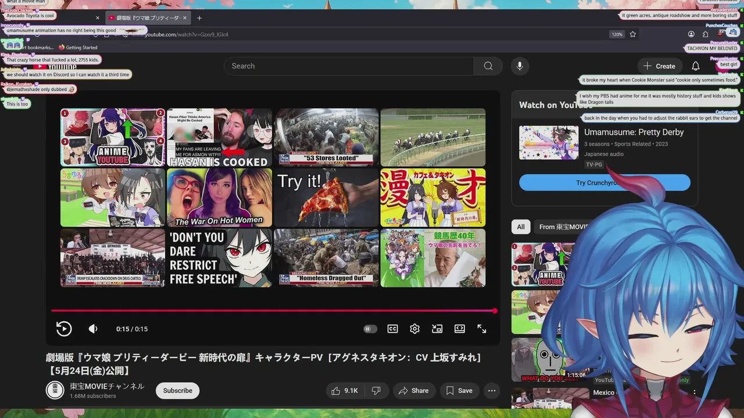The image size is (744, 418).
Task: Open the new browser tab plus button
Action: coord(199,18)
